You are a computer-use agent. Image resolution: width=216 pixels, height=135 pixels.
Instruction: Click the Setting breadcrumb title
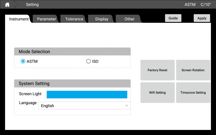32,4
